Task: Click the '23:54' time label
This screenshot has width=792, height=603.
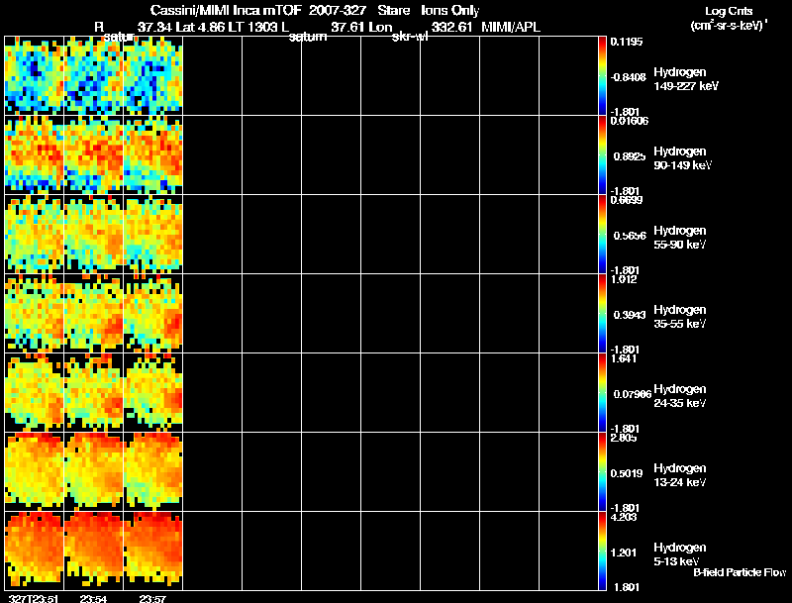Action: pos(93,598)
